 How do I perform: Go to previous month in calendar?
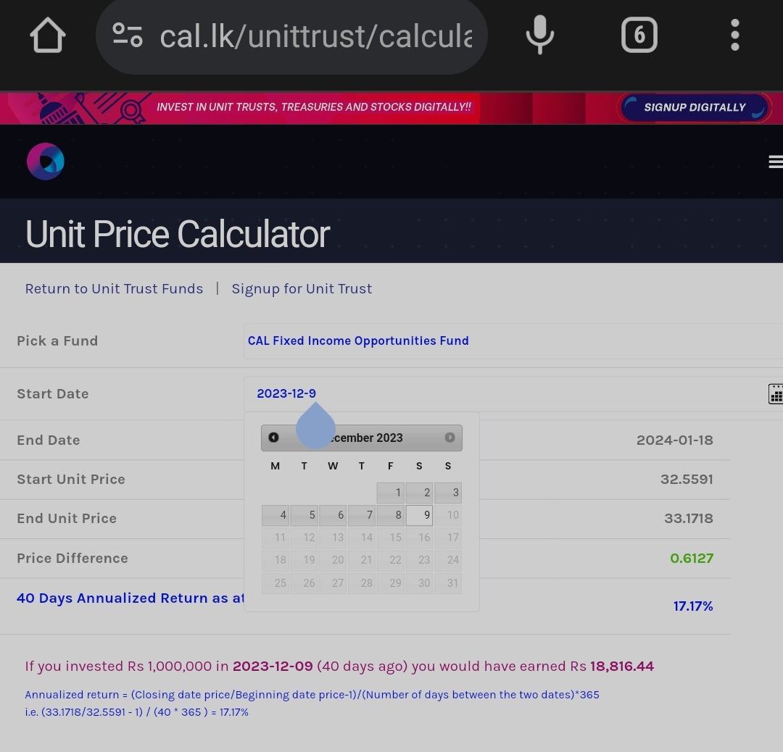(273, 438)
